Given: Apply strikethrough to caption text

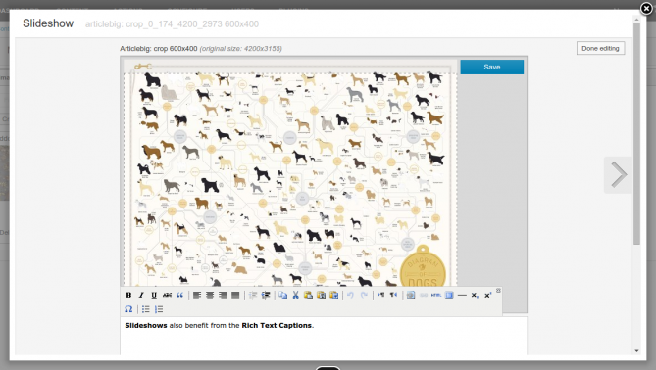Looking at the screenshot, I should pos(167,295).
